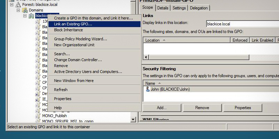Choose Link an Existing GPO from menu
Image resolution: width=279 pixels, height=139 pixels.
tap(73, 24)
